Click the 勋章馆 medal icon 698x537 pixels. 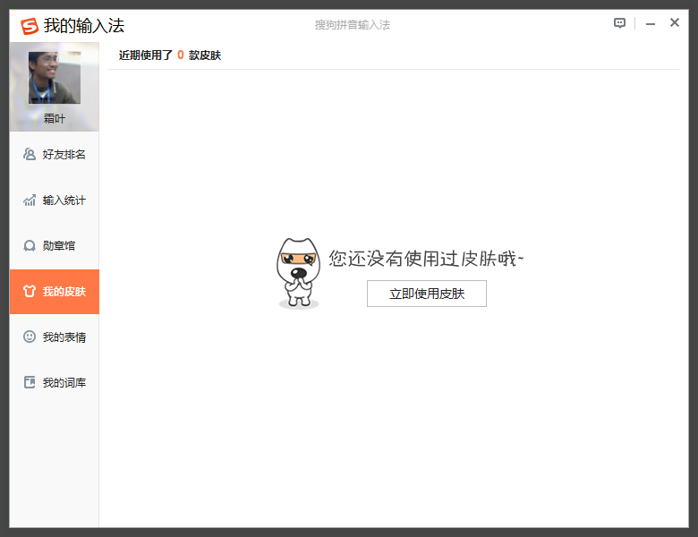click(30, 246)
